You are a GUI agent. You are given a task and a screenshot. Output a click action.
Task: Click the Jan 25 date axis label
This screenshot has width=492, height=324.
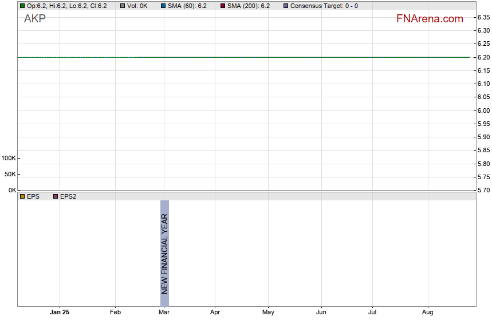pyautogui.click(x=60, y=313)
